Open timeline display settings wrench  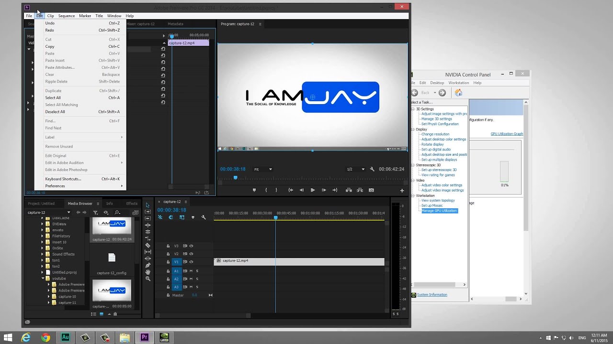click(204, 217)
